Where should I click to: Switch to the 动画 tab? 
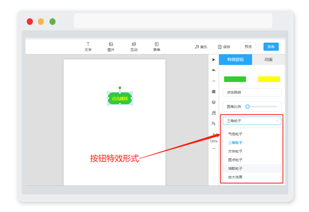[x=268, y=60]
